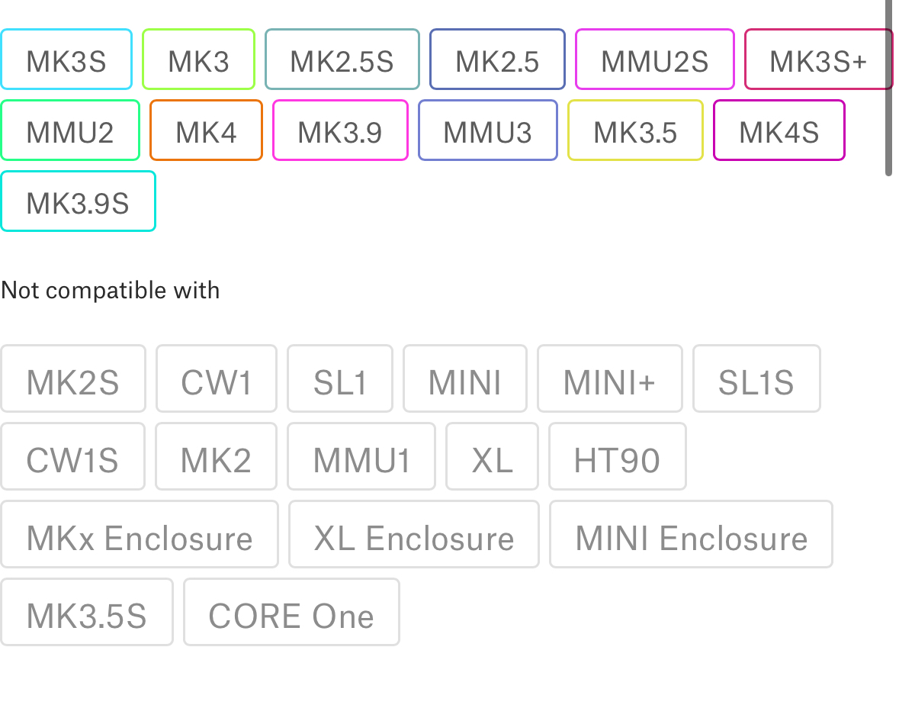Choose the XL printer tag
899x721 pixels.
[x=492, y=456]
